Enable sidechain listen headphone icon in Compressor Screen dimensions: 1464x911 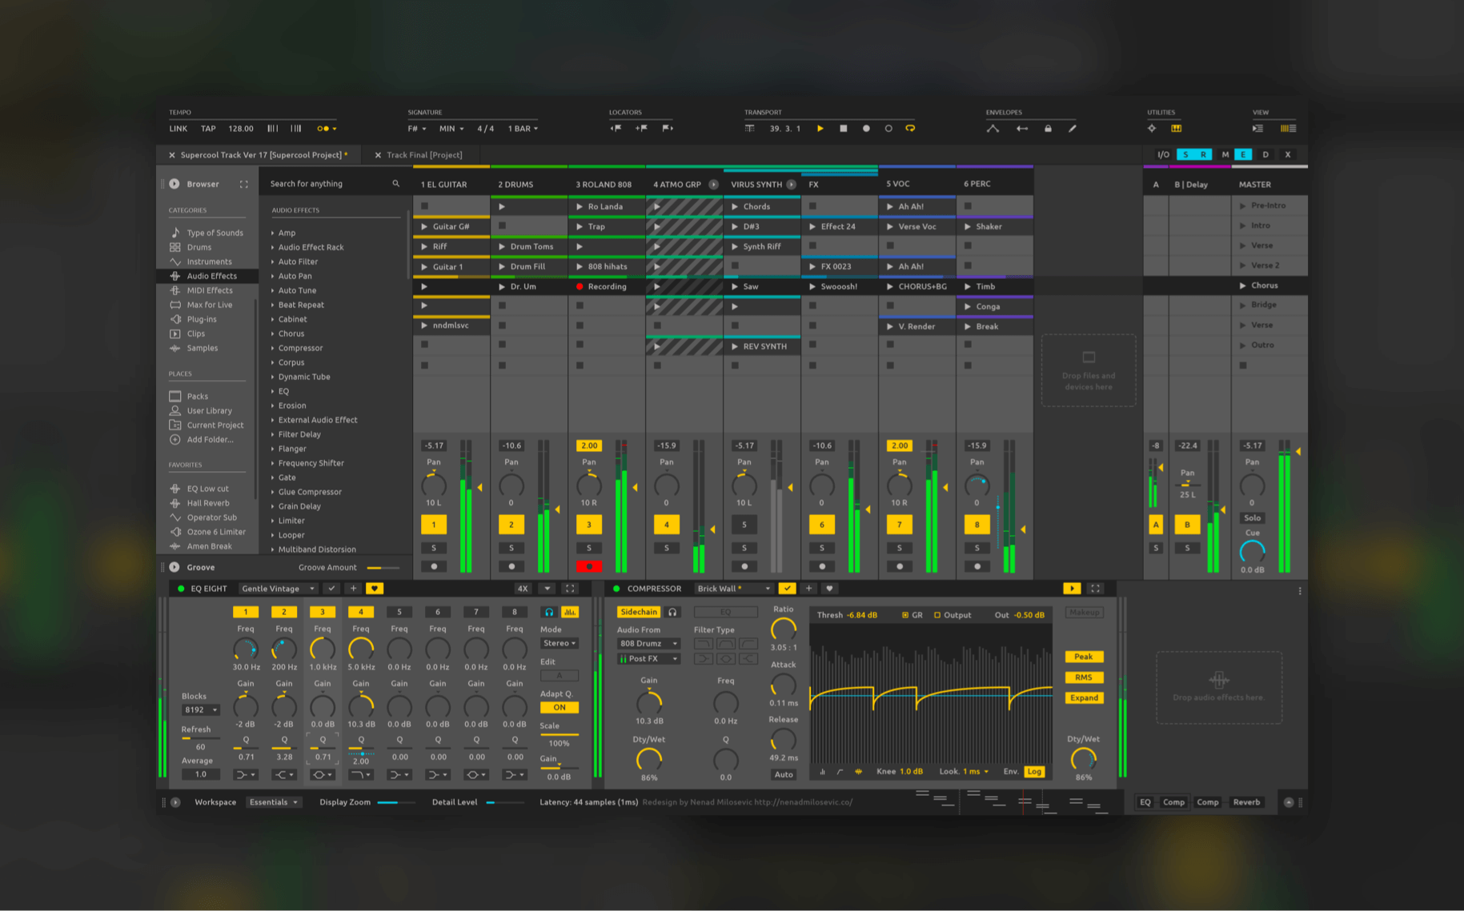(673, 612)
